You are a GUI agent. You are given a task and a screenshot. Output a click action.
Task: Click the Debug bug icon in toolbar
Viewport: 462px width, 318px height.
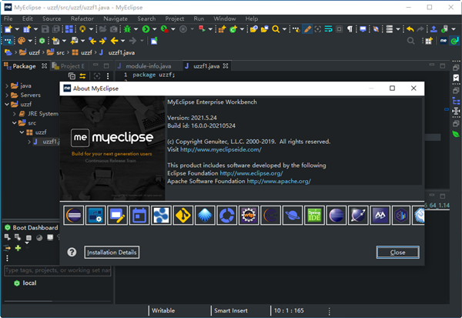coord(127,29)
